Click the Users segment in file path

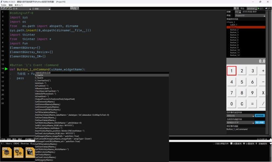9,144
